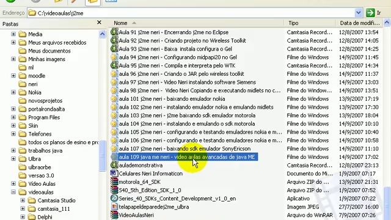Select the novosprojetos folder
Screen dimensions: 391x220
[x=45, y=101]
